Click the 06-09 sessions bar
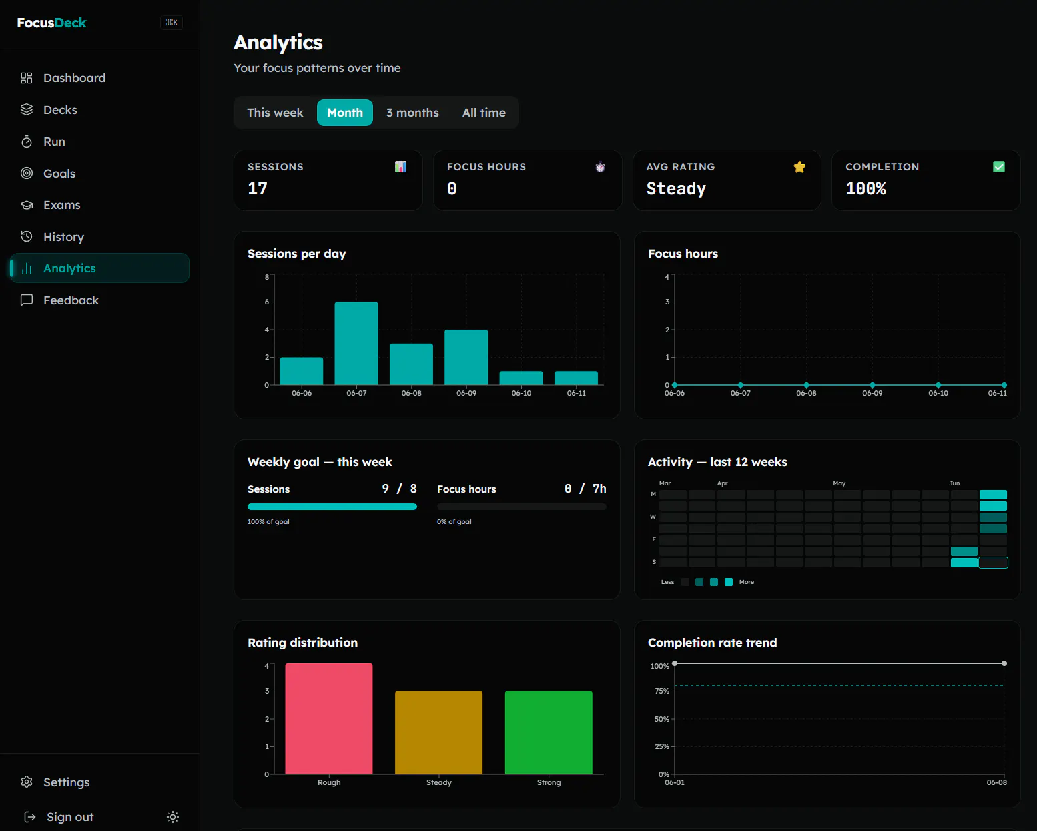 (466, 358)
